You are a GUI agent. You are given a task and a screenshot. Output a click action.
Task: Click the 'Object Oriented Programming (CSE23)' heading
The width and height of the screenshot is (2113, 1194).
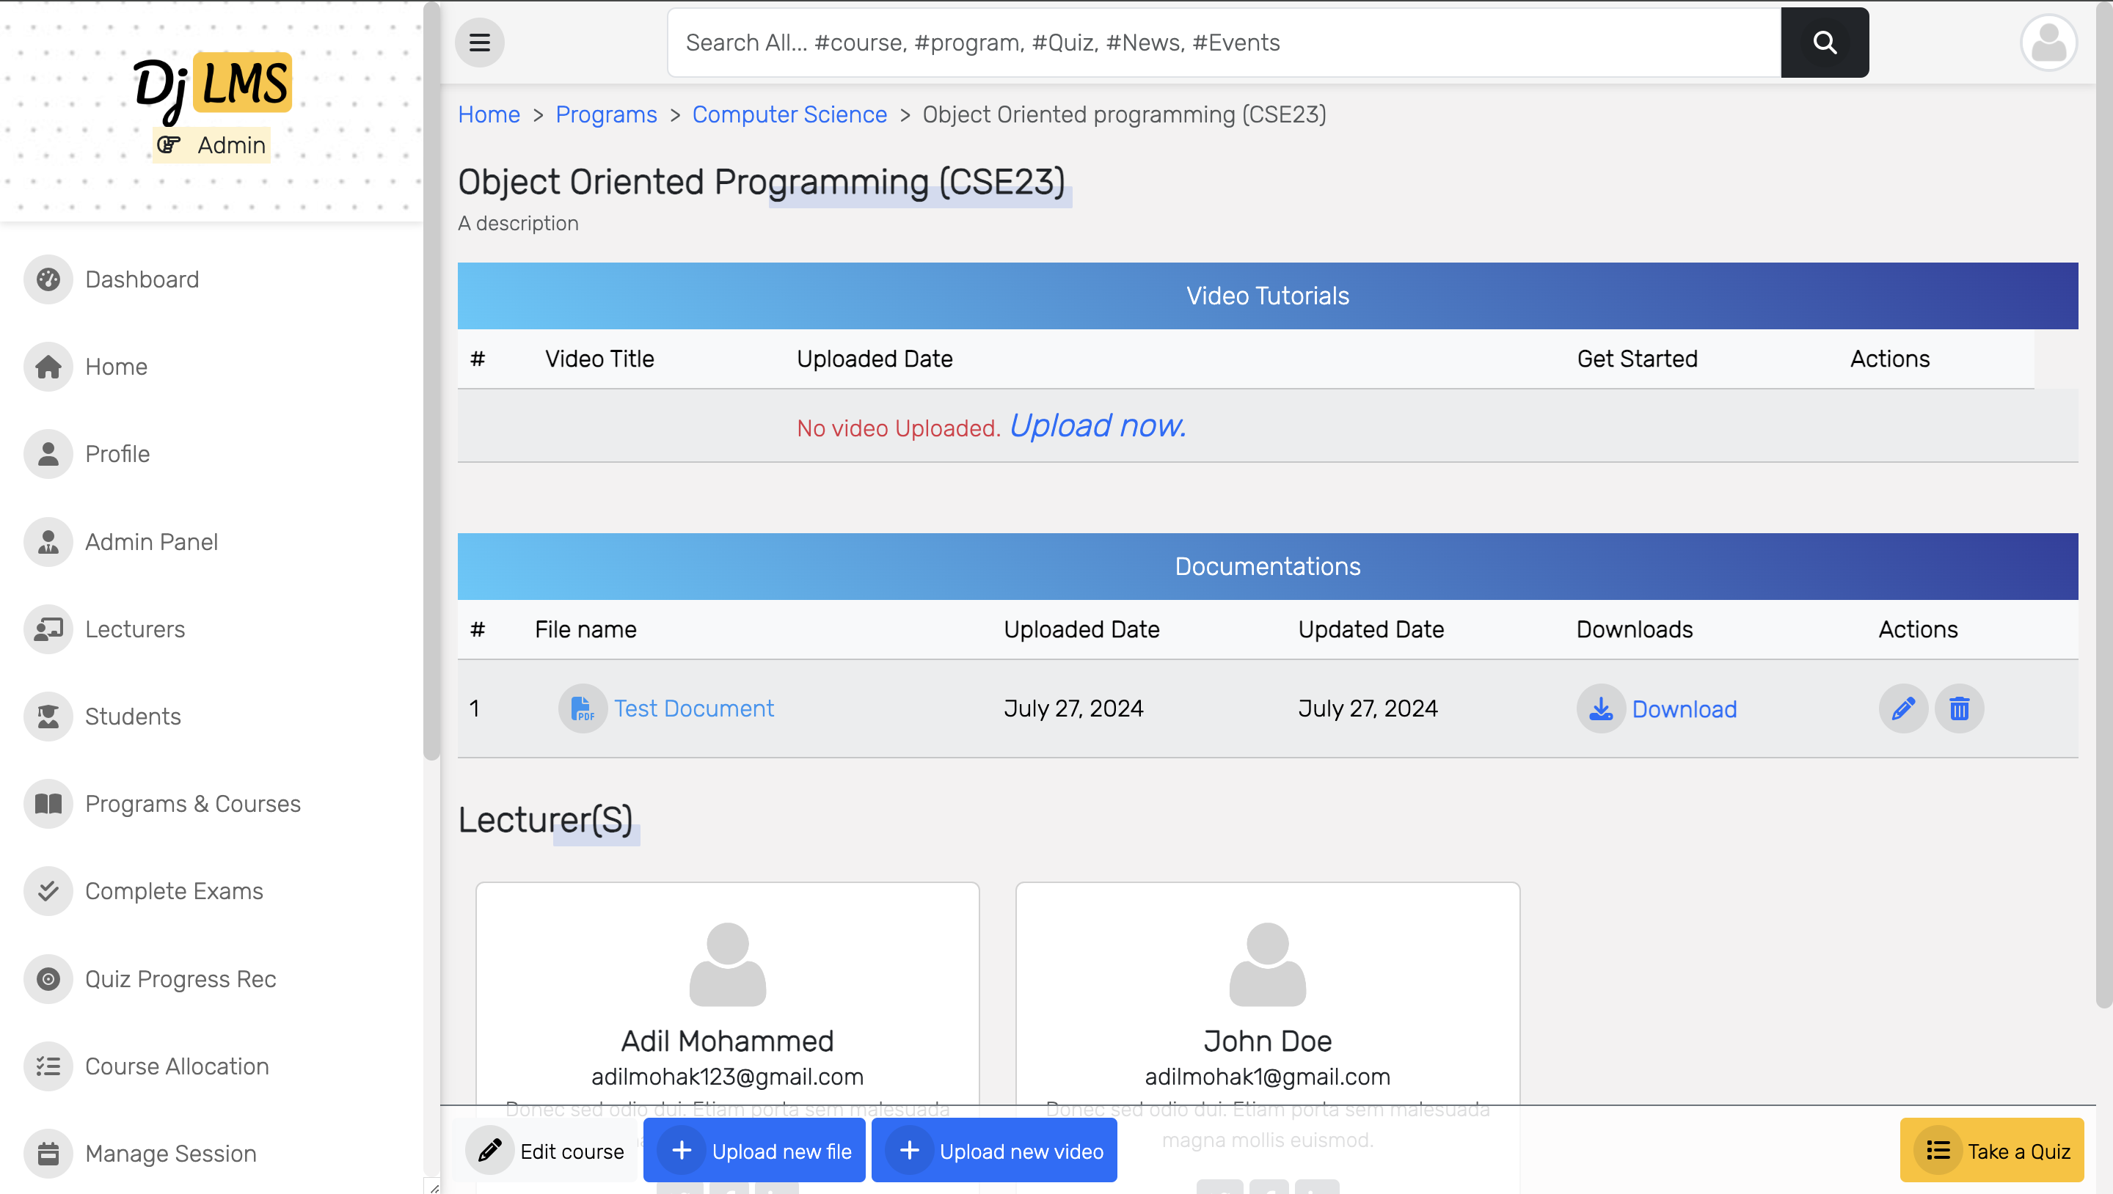click(x=762, y=182)
